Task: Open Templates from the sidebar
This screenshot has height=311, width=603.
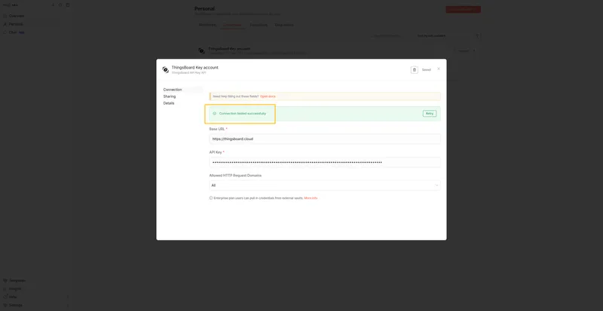Action: pos(17,281)
